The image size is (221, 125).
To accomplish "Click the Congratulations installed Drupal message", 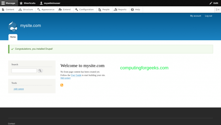I will 34,49.
